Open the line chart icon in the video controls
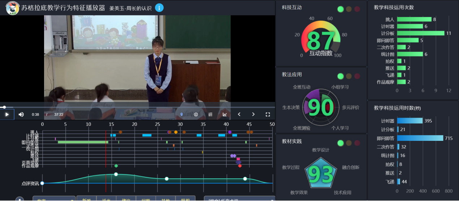The width and height of the screenshot is (459, 201). point(224,115)
